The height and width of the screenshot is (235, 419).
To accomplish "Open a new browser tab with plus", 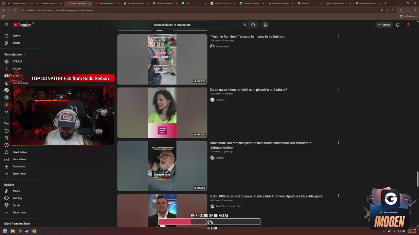I will (x=385, y=3).
